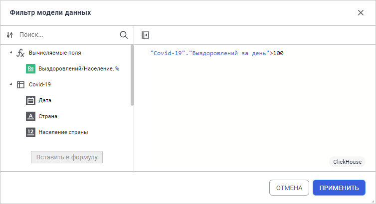Click the text-type icon for Страна
The image size is (376, 204).
point(30,116)
